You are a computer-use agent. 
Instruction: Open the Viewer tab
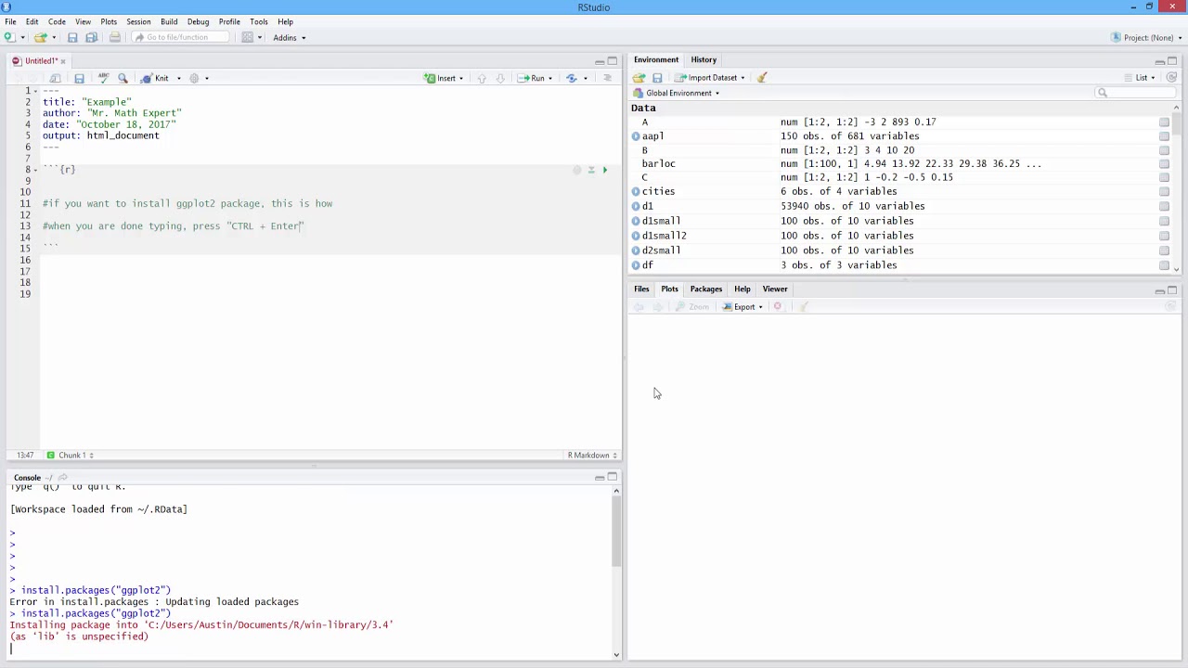coord(775,289)
